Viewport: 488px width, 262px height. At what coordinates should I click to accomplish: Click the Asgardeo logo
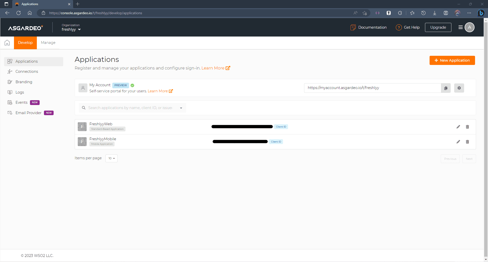click(x=26, y=28)
